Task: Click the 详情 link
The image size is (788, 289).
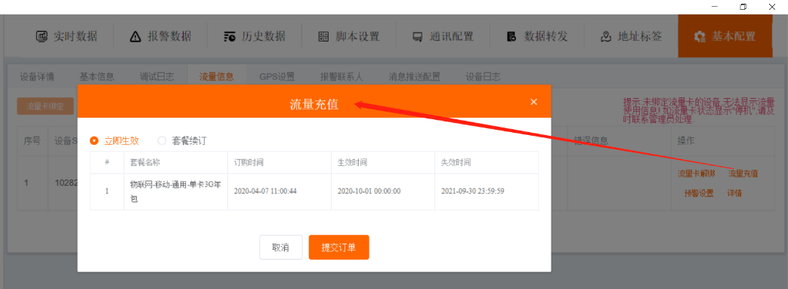Action: [734, 193]
